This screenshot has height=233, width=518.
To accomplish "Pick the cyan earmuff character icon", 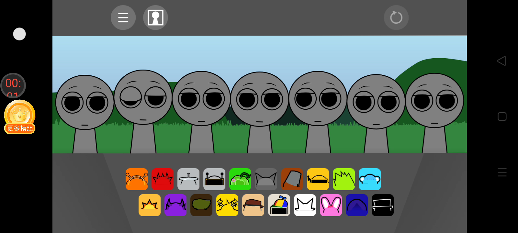I will point(370,179).
